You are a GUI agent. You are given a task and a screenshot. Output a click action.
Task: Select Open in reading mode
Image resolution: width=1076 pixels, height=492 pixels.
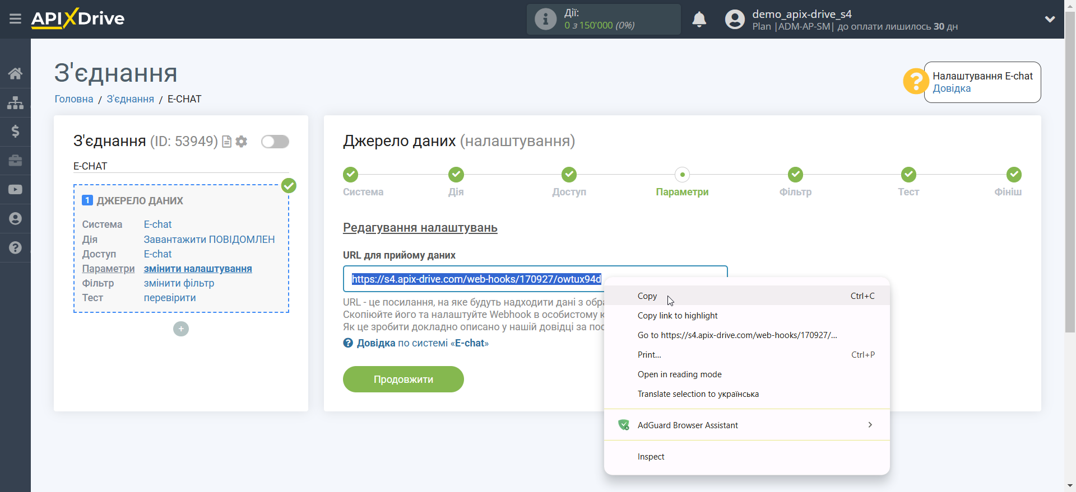[747, 374]
